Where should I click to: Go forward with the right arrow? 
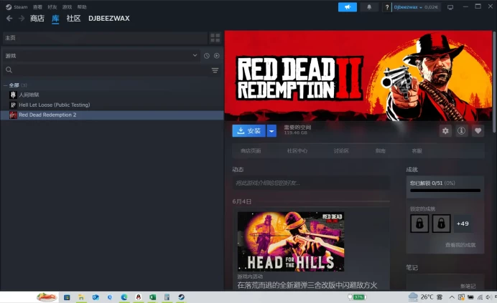22,19
